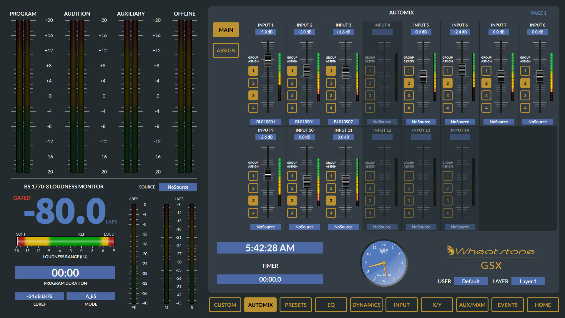
Task: Open the USER Default selector
Action: 471,281
